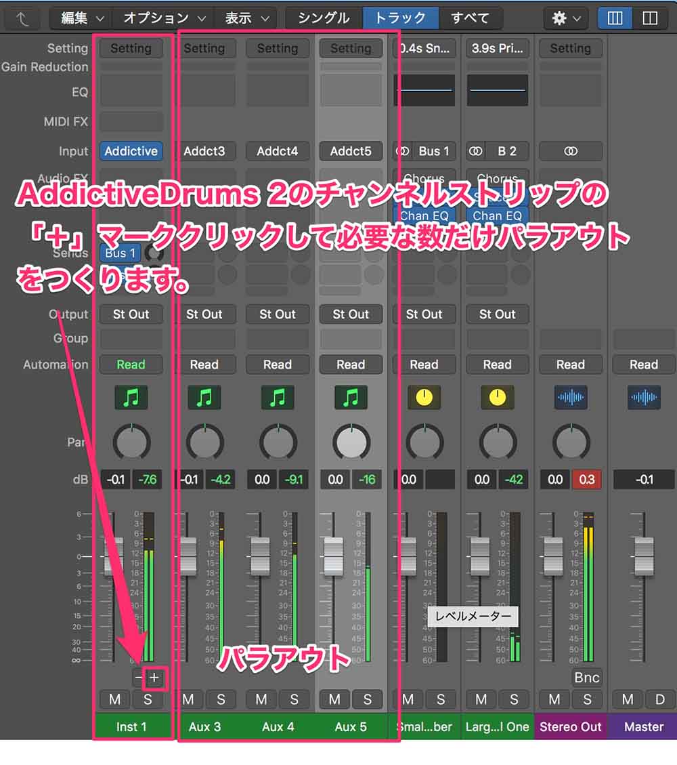Switch to the トラック mixer view
This screenshot has height=765, width=677.
pos(400,18)
